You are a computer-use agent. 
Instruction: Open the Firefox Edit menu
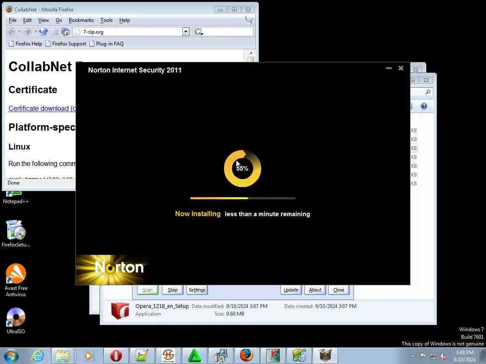(x=27, y=20)
